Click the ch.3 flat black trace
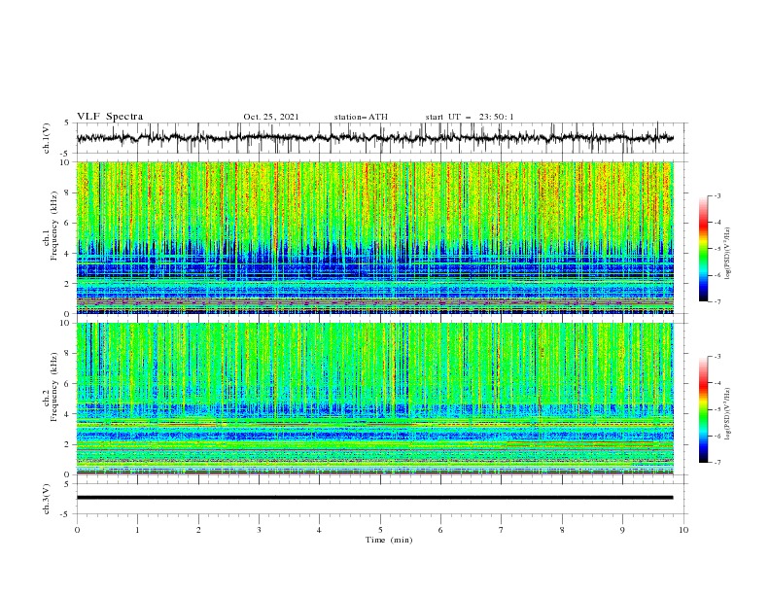Image resolution: width=770 pixels, height=595 pixels. 374,498
